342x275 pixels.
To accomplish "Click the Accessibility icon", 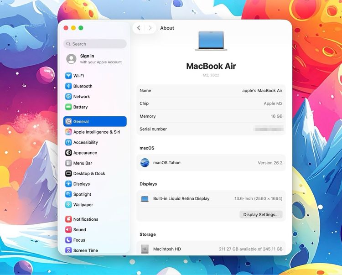I will [x=68, y=142].
